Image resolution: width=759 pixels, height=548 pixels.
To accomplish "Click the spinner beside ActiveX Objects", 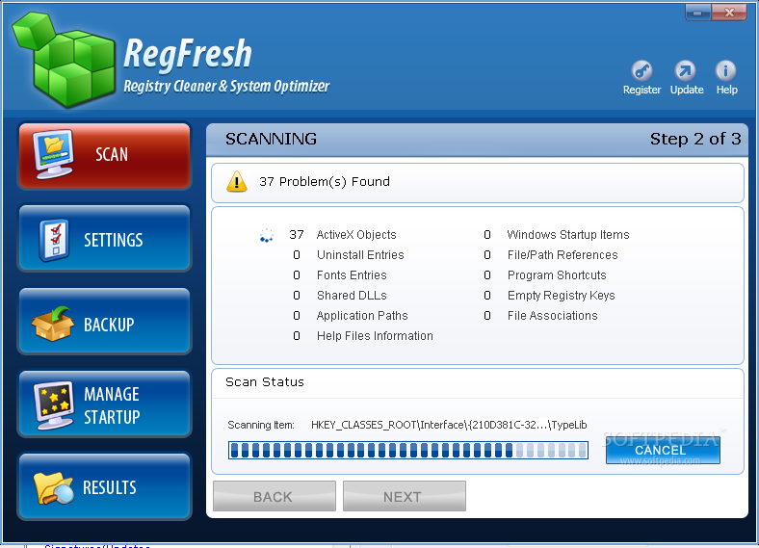I will pos(266,235).
